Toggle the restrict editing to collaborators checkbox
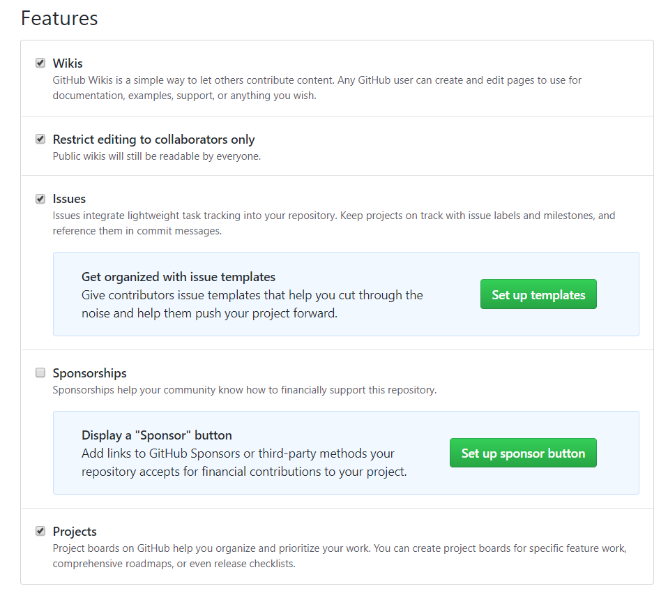This screenshot has width=668, height=593. click(x=40, y=140)
